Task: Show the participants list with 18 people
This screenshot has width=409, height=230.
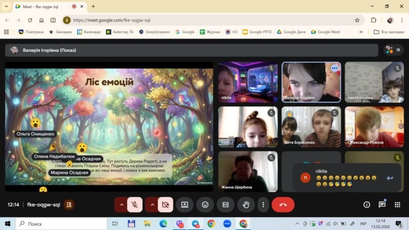Action: (x=393, y=50)
